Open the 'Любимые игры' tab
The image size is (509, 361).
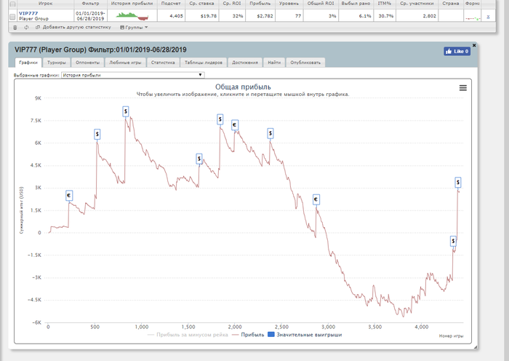(x=125, y=63)
